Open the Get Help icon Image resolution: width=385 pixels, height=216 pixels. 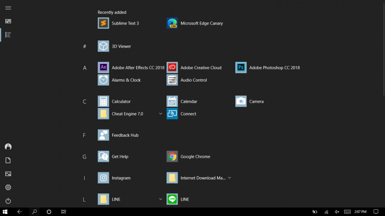point(103,156)
